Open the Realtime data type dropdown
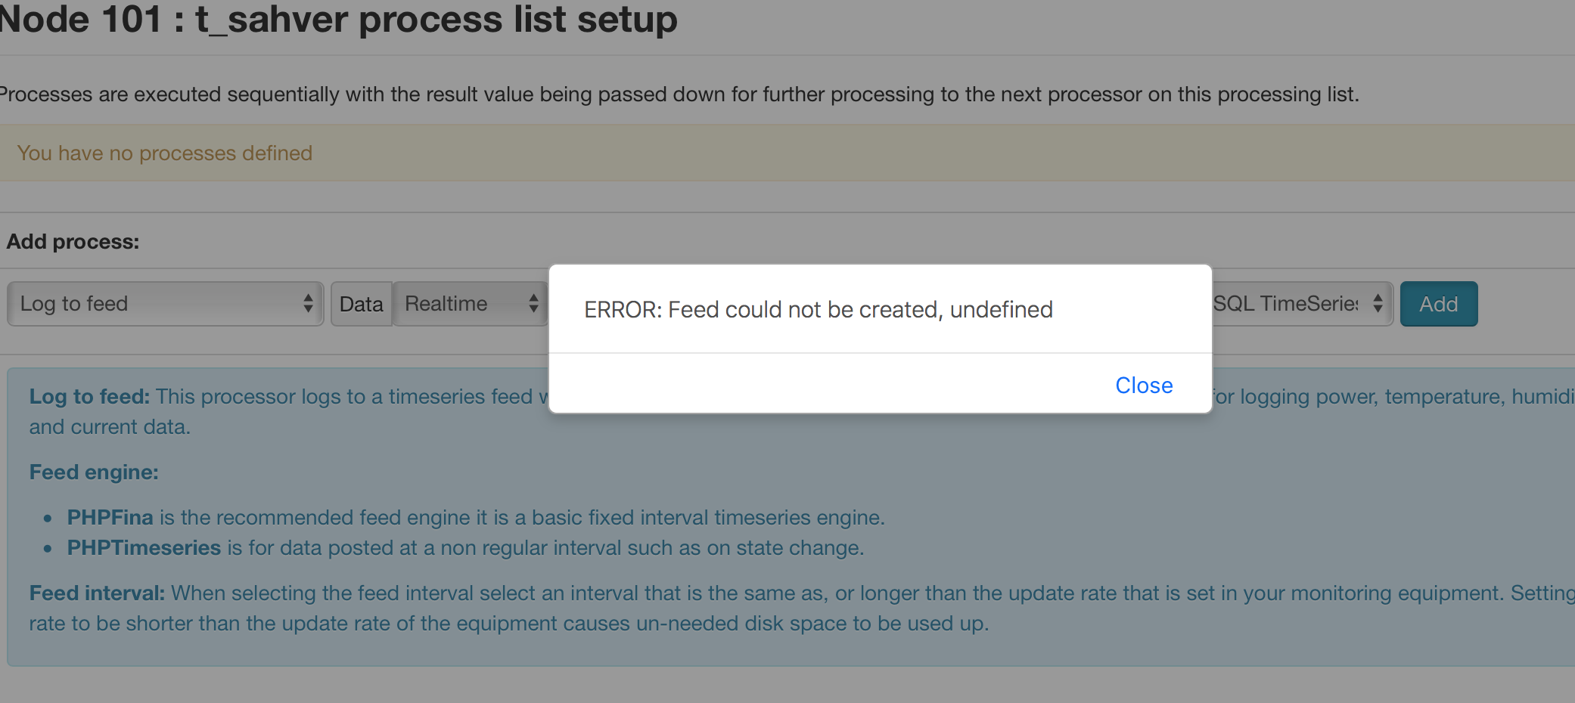 [470, 304]
